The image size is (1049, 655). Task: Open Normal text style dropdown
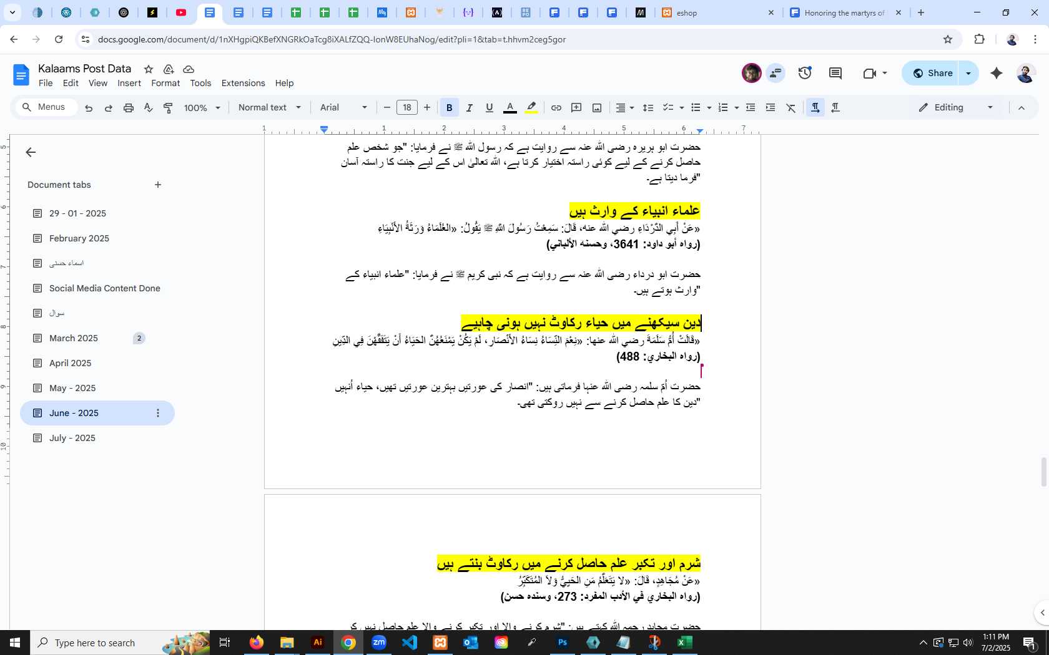point(270,108)
